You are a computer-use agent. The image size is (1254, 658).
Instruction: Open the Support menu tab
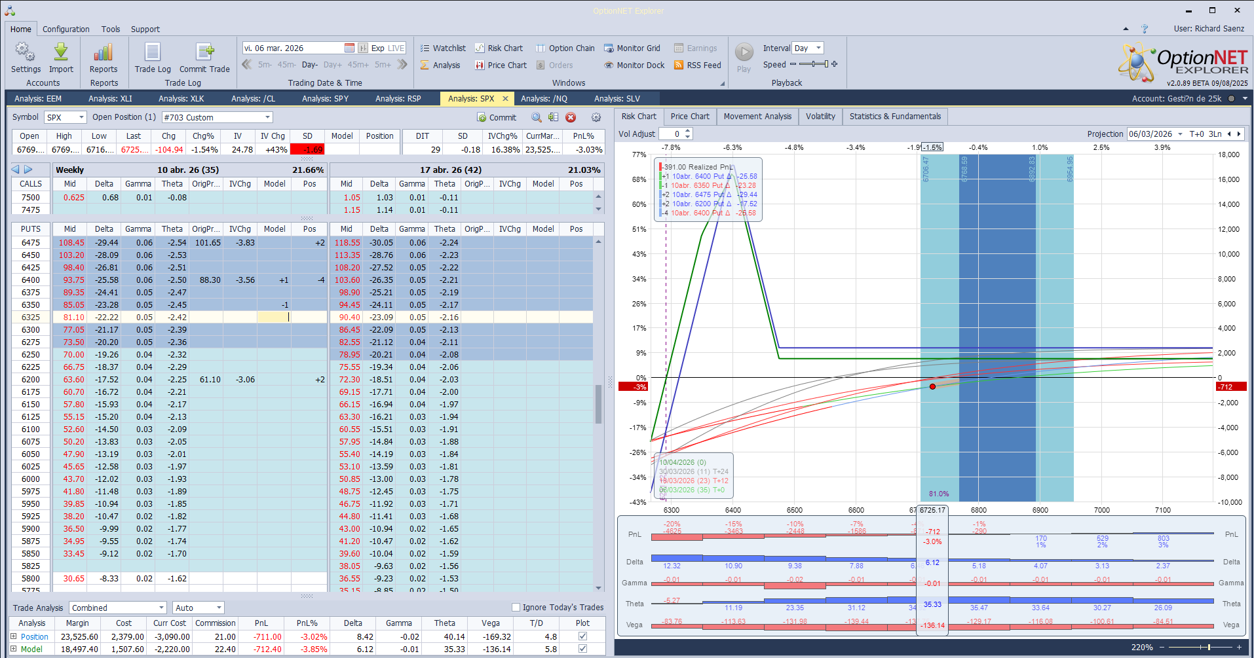[x=145, y=29]
